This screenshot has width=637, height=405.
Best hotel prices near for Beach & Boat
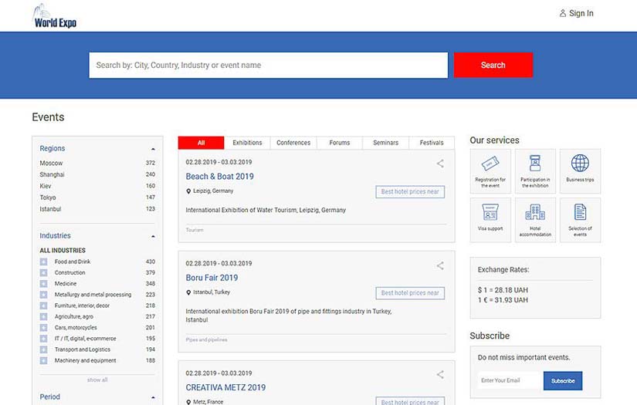pos(410,191)
